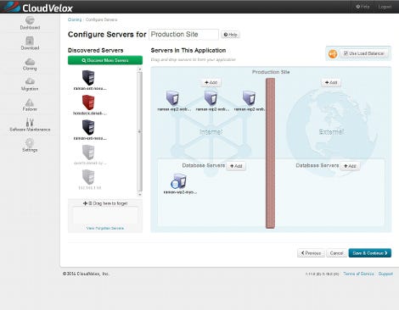Select the internal MySQL database server icon
The image size is (399, 310).
(178, 181)
